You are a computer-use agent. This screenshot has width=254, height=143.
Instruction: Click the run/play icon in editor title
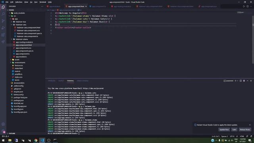click(244, 6)
